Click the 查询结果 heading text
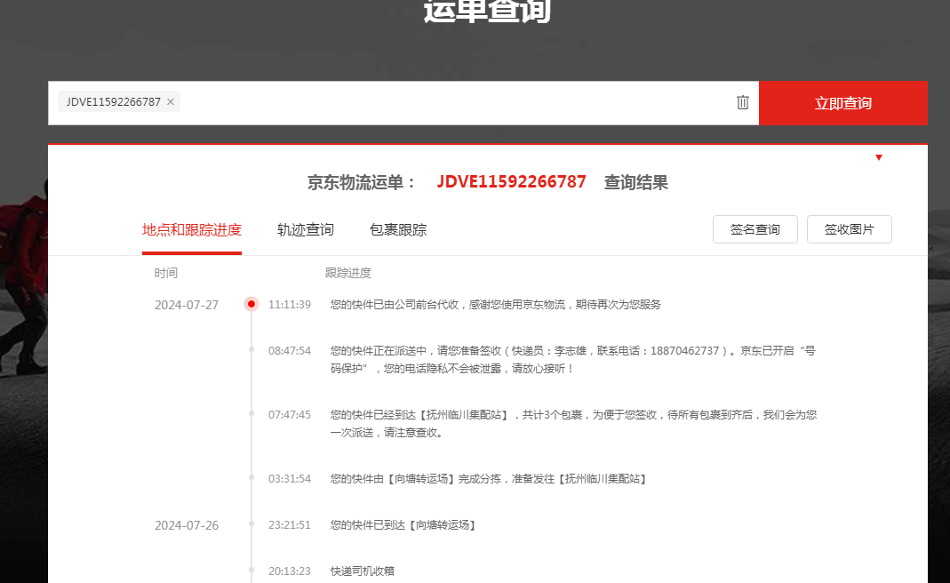 [x=635, y=182]
